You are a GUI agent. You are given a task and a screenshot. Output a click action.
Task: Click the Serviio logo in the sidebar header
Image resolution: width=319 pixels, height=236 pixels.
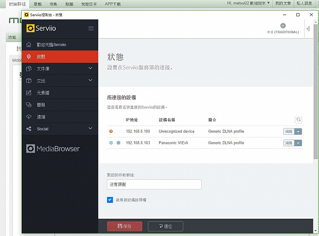[41, 28]
